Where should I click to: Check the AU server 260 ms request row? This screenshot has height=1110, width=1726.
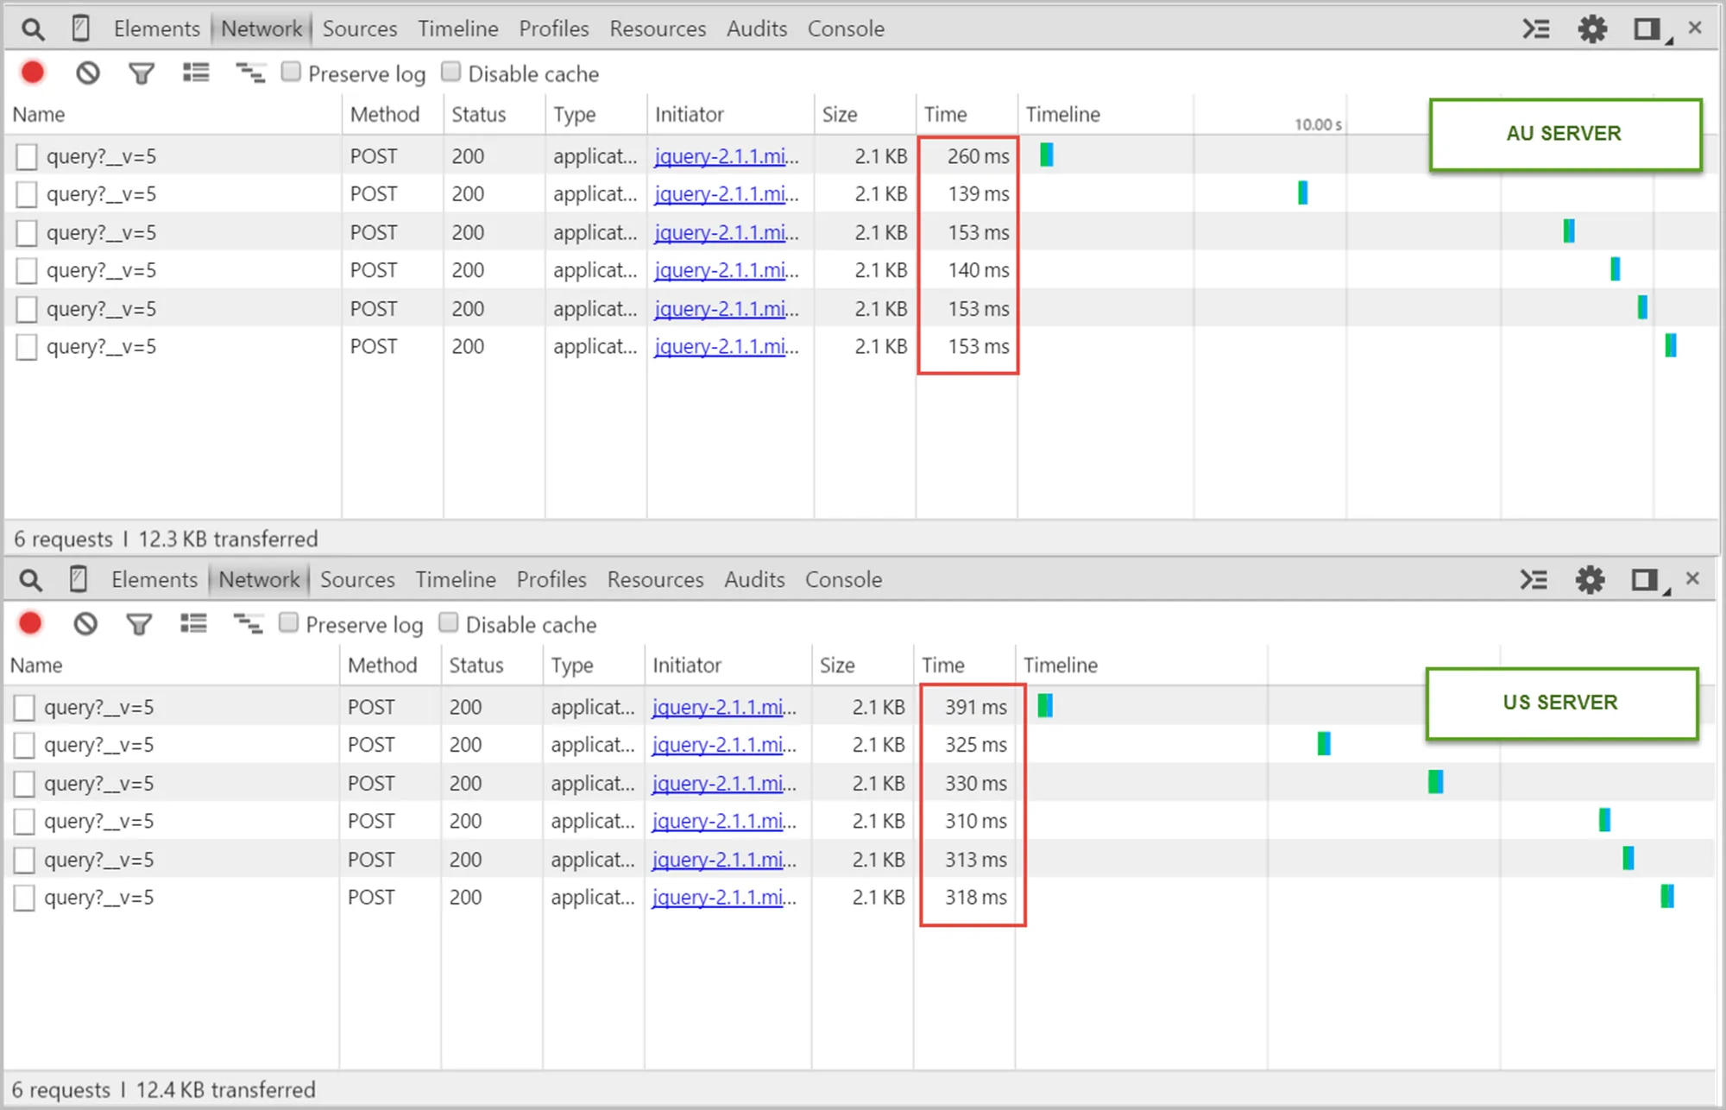click(x=27, y=156)
